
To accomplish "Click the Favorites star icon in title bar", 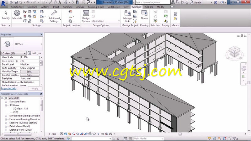I will [187, 3].
